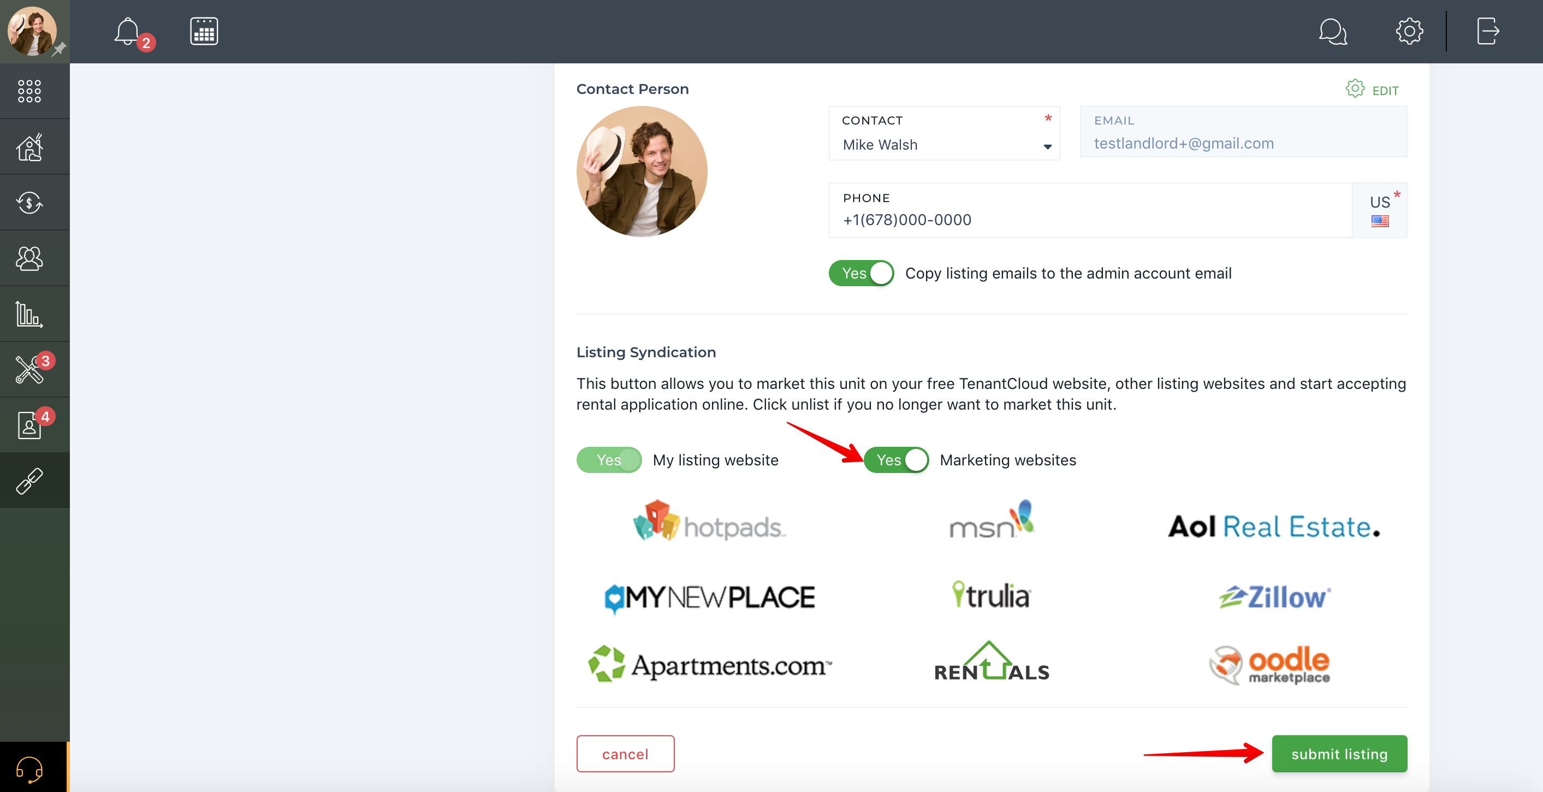Open the US country code selector
1543x792 pixels.
coord(1380,210)
